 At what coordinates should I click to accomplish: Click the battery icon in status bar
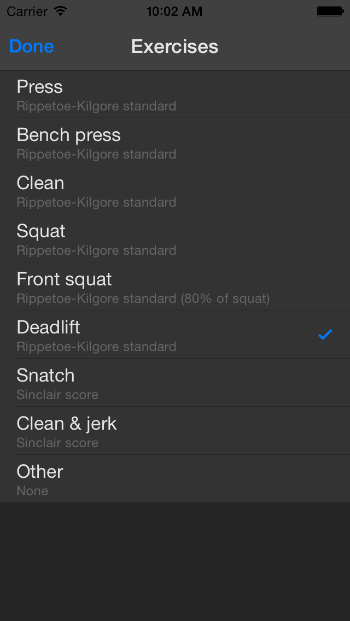point(330,11)
